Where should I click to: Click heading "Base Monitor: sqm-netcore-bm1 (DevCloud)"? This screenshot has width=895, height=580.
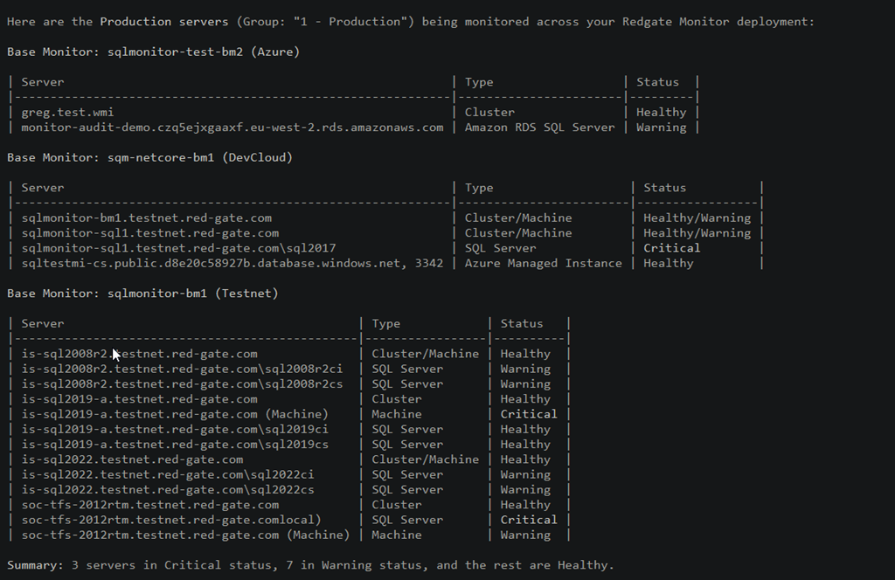tap(149, 157)
